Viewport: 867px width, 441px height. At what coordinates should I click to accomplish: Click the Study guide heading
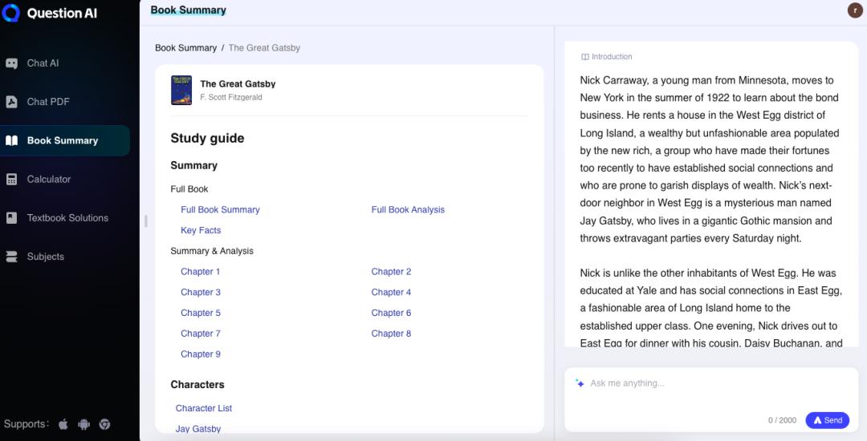point(207,139)
